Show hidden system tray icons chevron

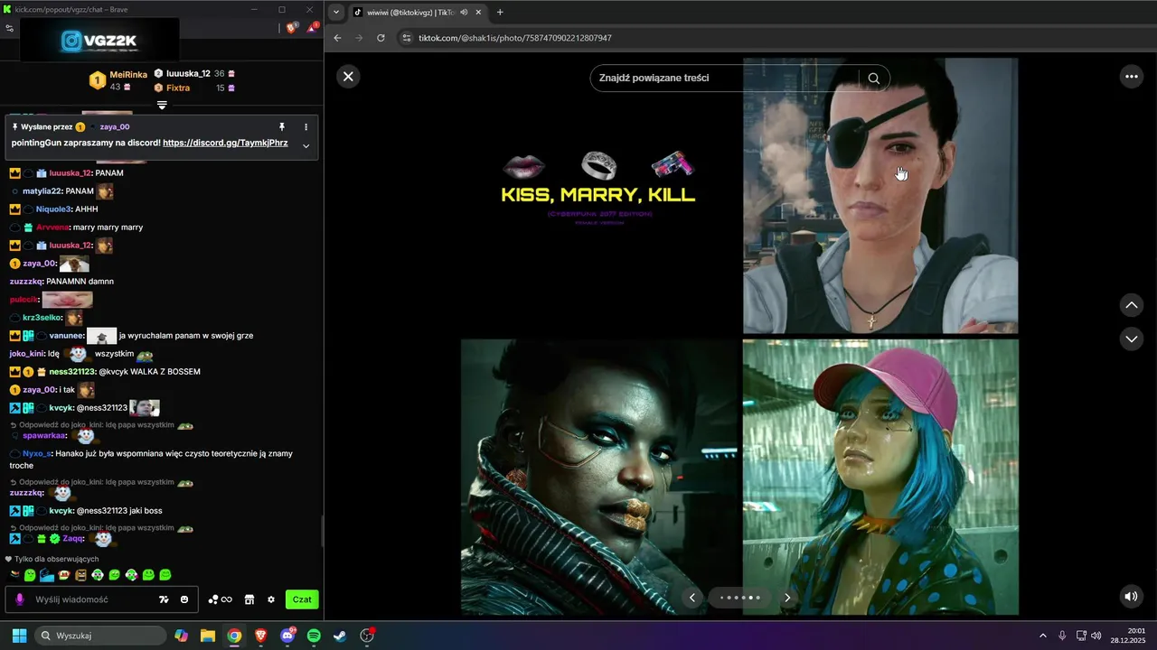point(1043,636)
